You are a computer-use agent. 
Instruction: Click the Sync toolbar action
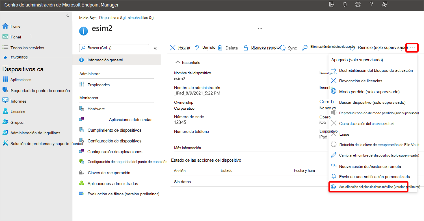tap(289, 48)
